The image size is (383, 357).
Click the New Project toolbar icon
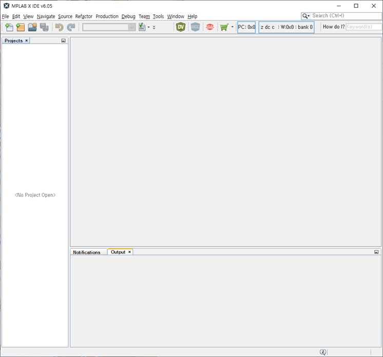pos(21,27)
